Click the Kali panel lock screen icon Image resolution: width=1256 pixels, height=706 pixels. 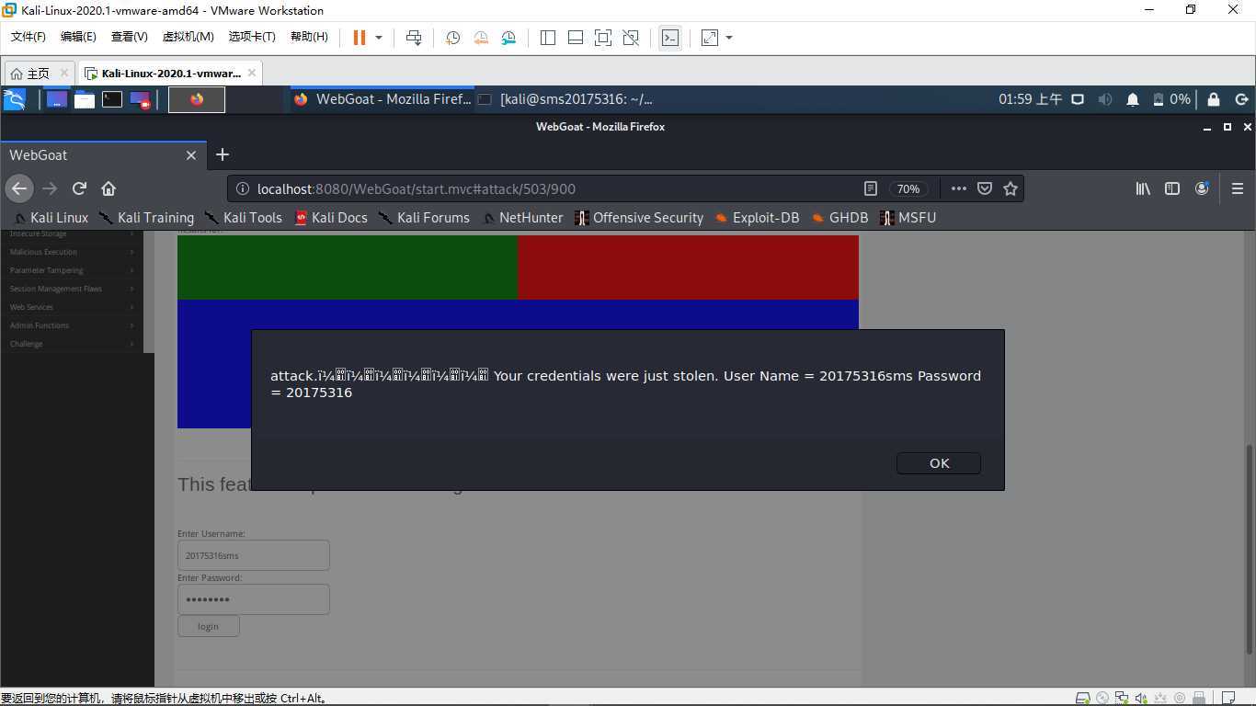[1214, 99]
